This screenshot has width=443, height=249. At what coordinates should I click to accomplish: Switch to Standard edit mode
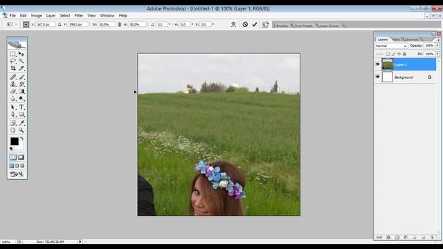click(x=13, y=157)
